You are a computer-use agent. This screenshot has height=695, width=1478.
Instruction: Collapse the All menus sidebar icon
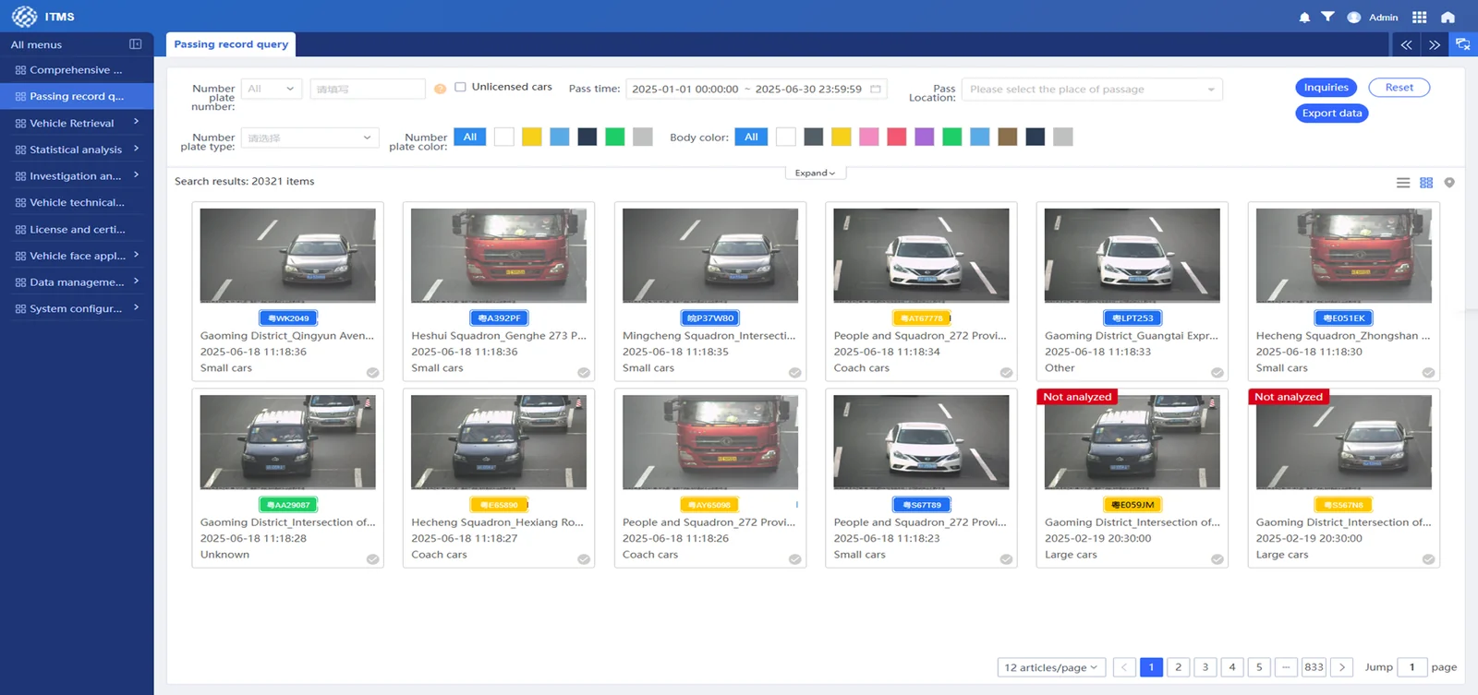click(x=136, y=44)
